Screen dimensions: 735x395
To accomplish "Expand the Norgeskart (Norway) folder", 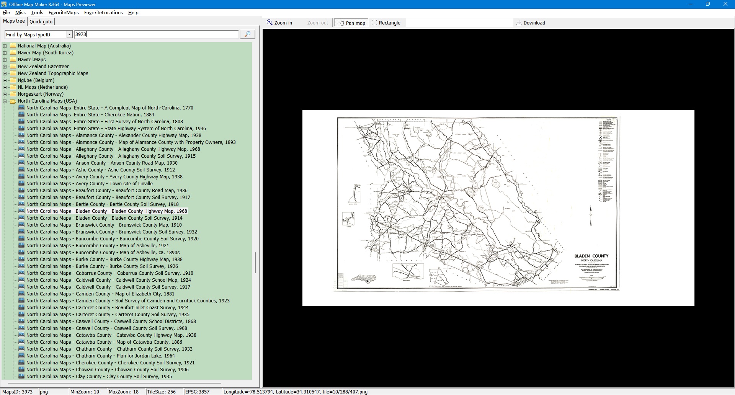I will click(x=5, y=94).
